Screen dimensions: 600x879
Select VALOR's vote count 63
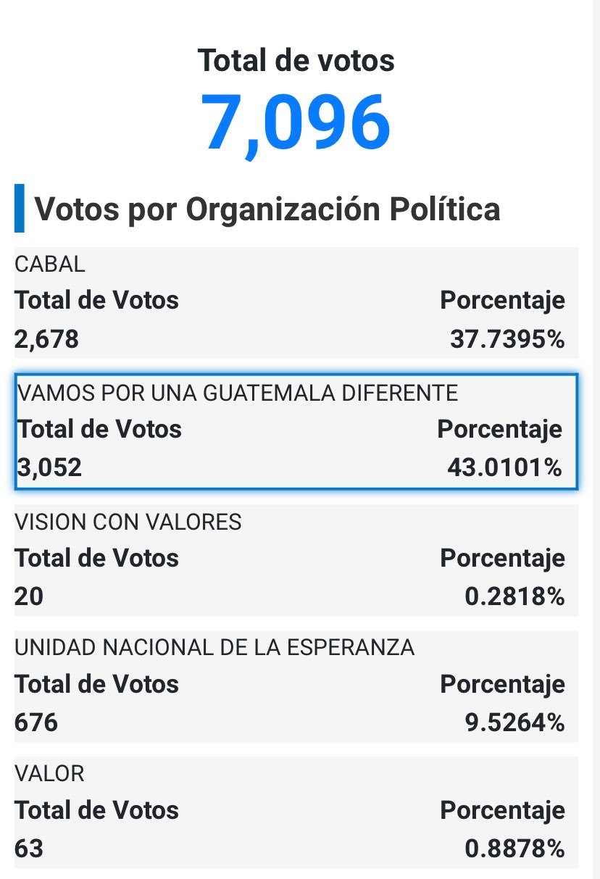pos(29,848)
